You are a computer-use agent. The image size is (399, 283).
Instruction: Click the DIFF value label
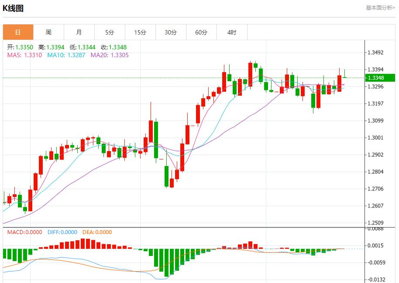coord(62,232)
